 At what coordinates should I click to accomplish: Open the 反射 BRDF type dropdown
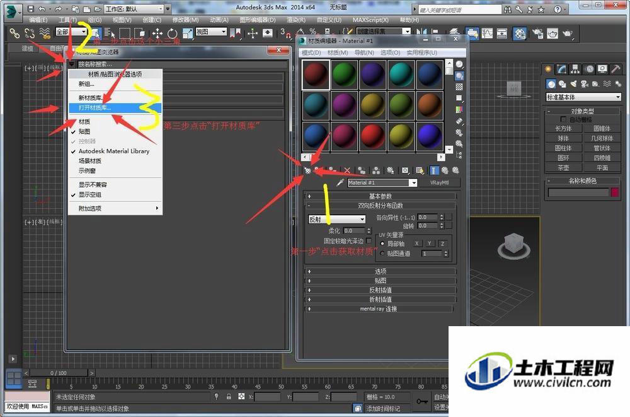pos(336,219)
